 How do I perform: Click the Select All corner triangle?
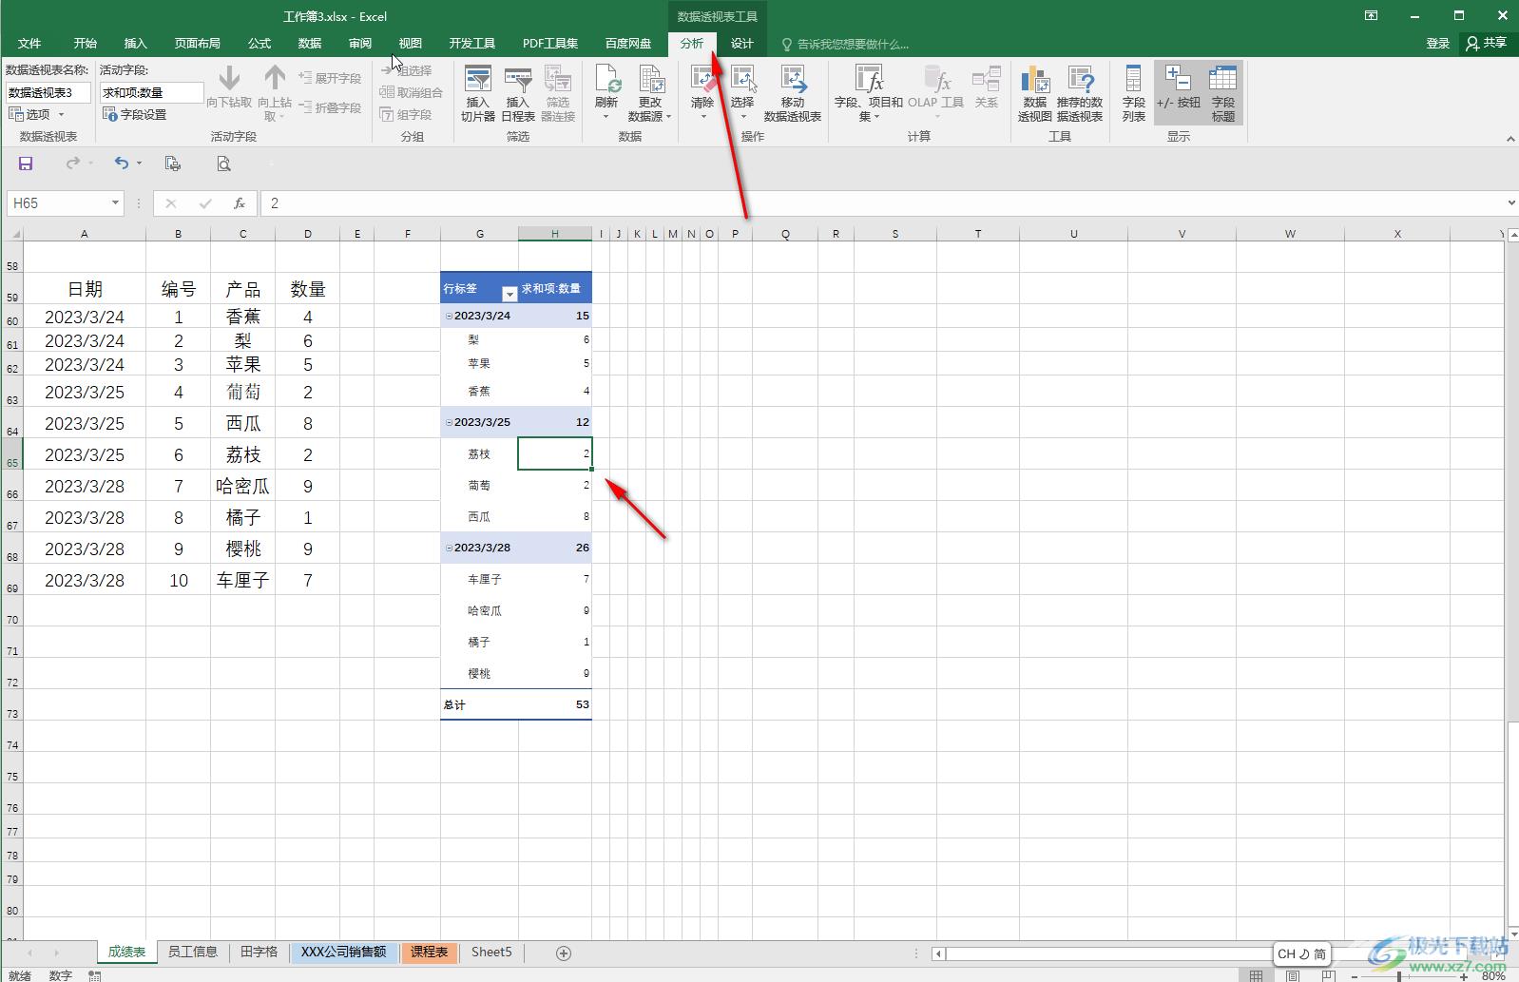pyautogui.click(x=13, y=233)
